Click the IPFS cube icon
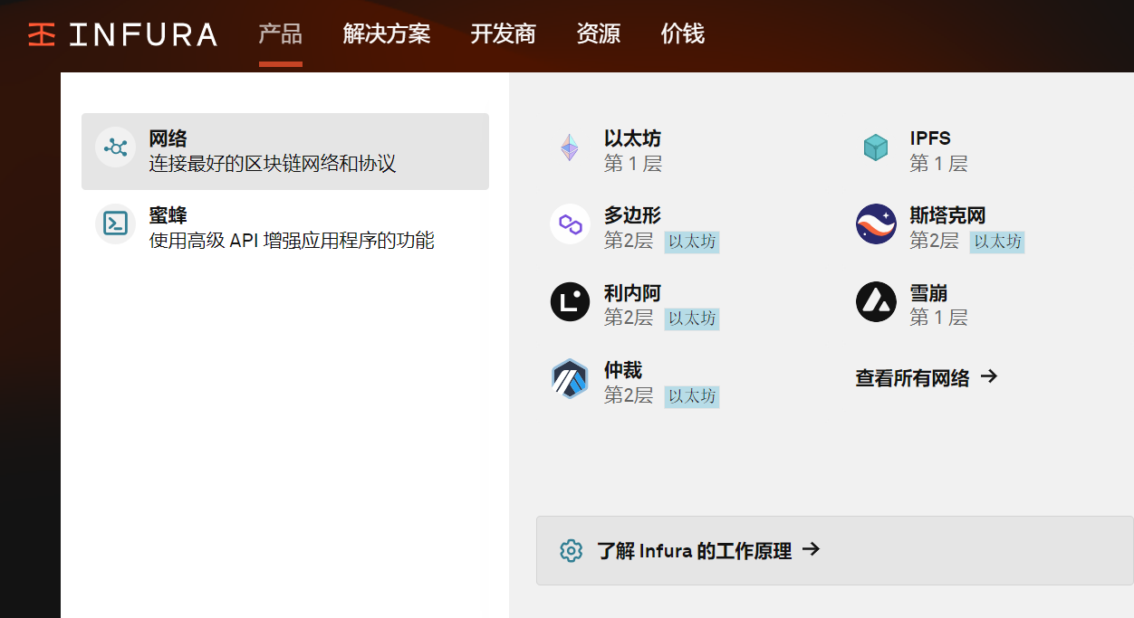 pyautogui.click(x=876, y=147)
